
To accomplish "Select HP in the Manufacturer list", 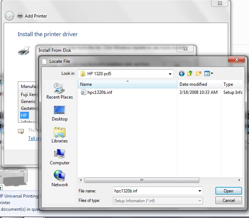I will coord(24,115).
